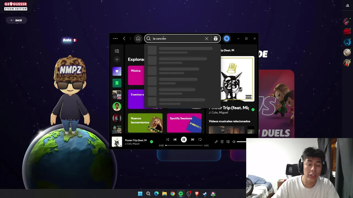Select the red planet friend avatar
Image resolution: width=353 pixels, height=198 pixels.
(x=347, y=32)
